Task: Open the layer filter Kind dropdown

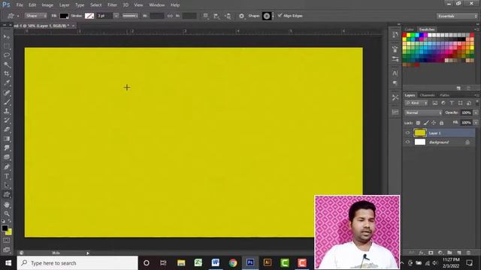Action: [416, 103]
